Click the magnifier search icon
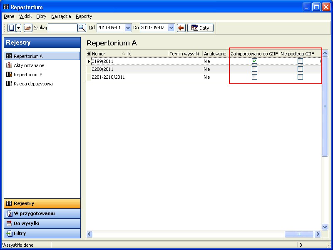The width and height of the screenshot is (333, 250). click(x=82, y=28)
